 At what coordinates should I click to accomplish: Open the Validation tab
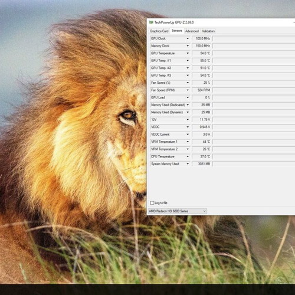click(208, 31)
